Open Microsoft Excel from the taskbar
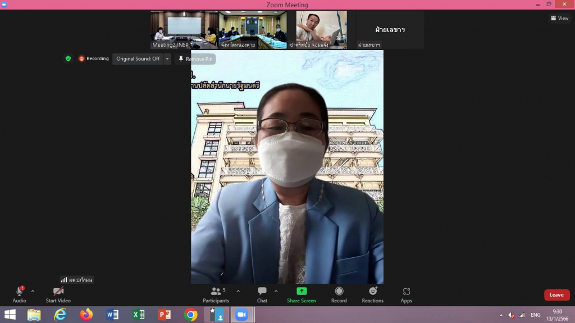 pyautogui.click(x=138, y=315)
